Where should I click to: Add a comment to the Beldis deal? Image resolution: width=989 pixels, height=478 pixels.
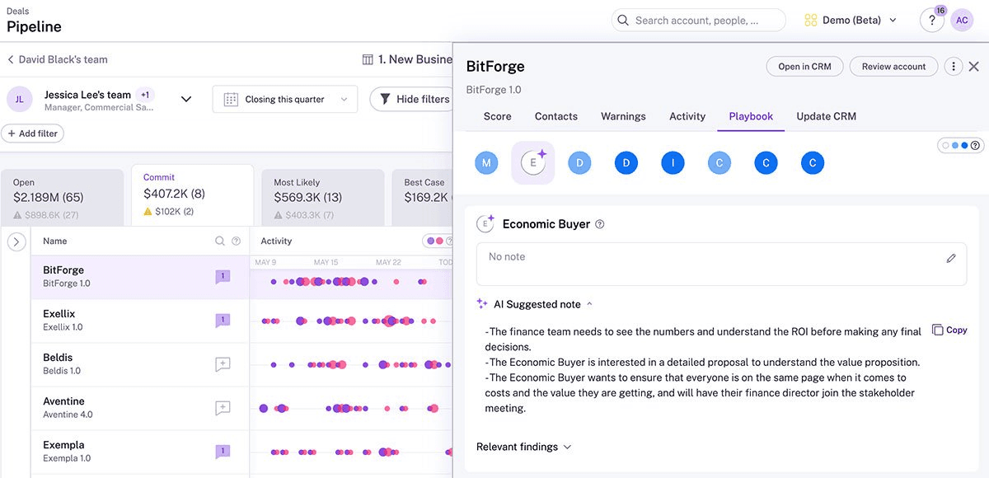223,364
